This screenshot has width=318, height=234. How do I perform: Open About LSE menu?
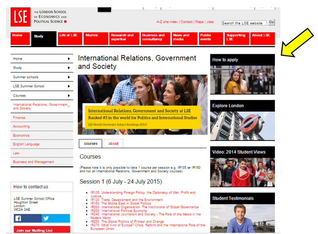[262, 38]
